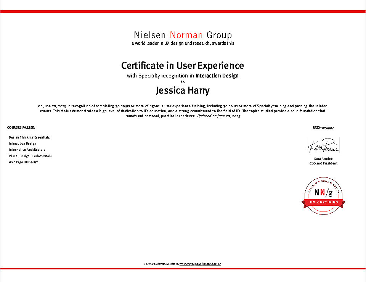Screen dimensions: 366x282
Task: Click the 'CEO and President' title
Action: tap(323, 163)
